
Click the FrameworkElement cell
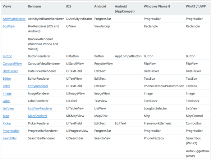click(x=157, y=123)
